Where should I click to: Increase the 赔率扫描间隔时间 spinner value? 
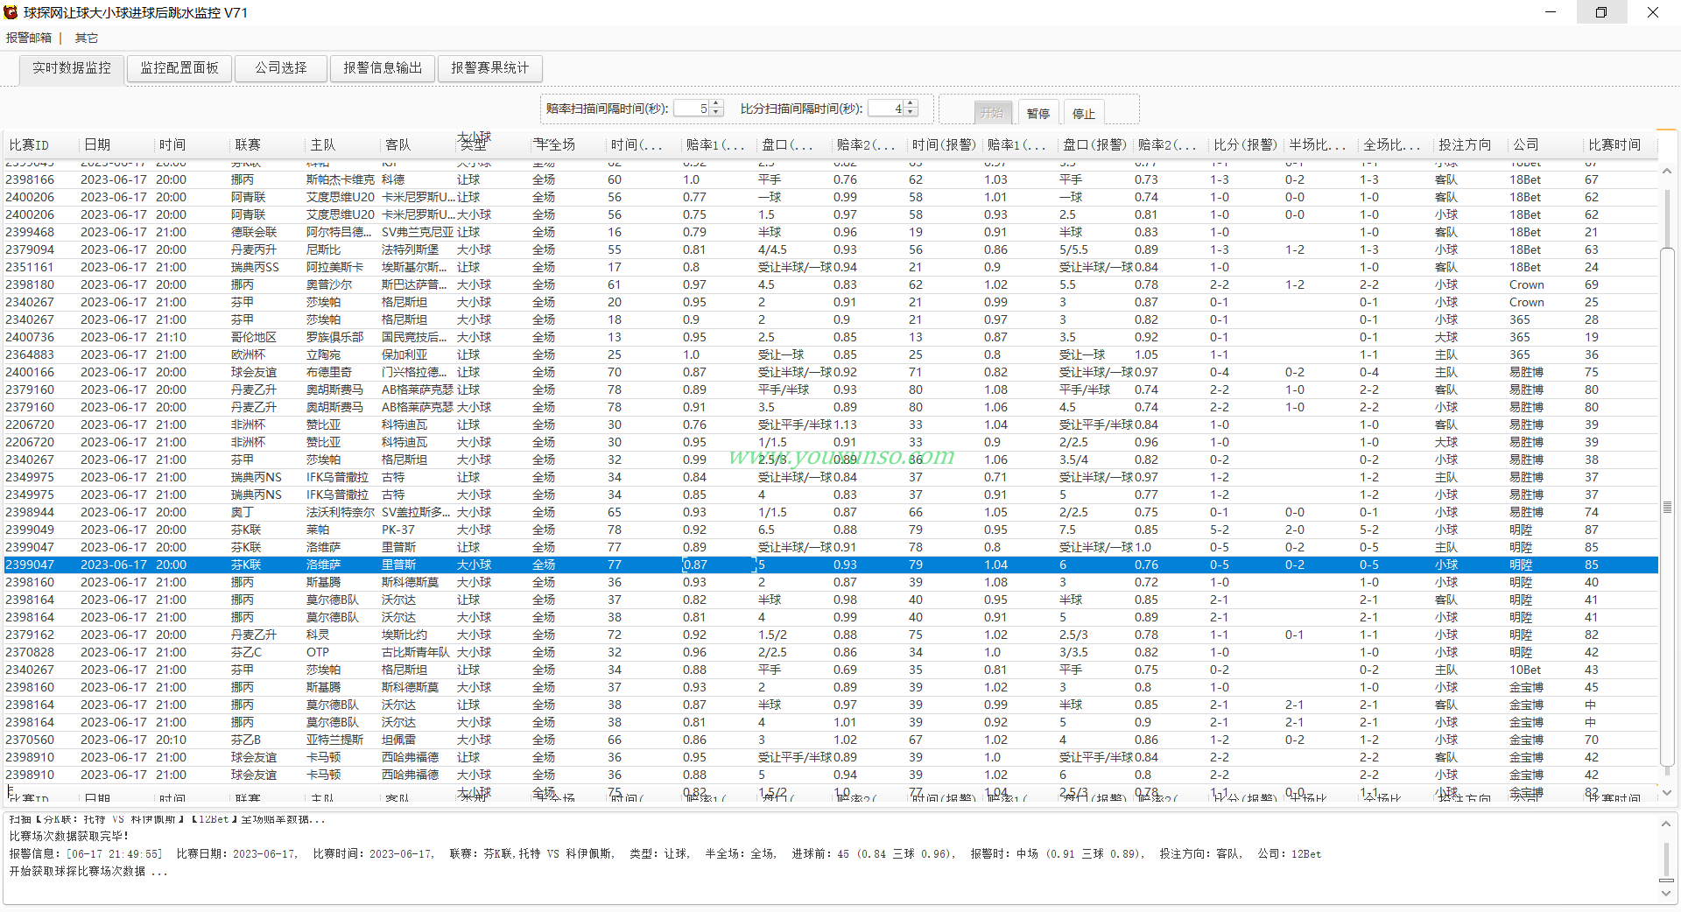tap(716, 104)
